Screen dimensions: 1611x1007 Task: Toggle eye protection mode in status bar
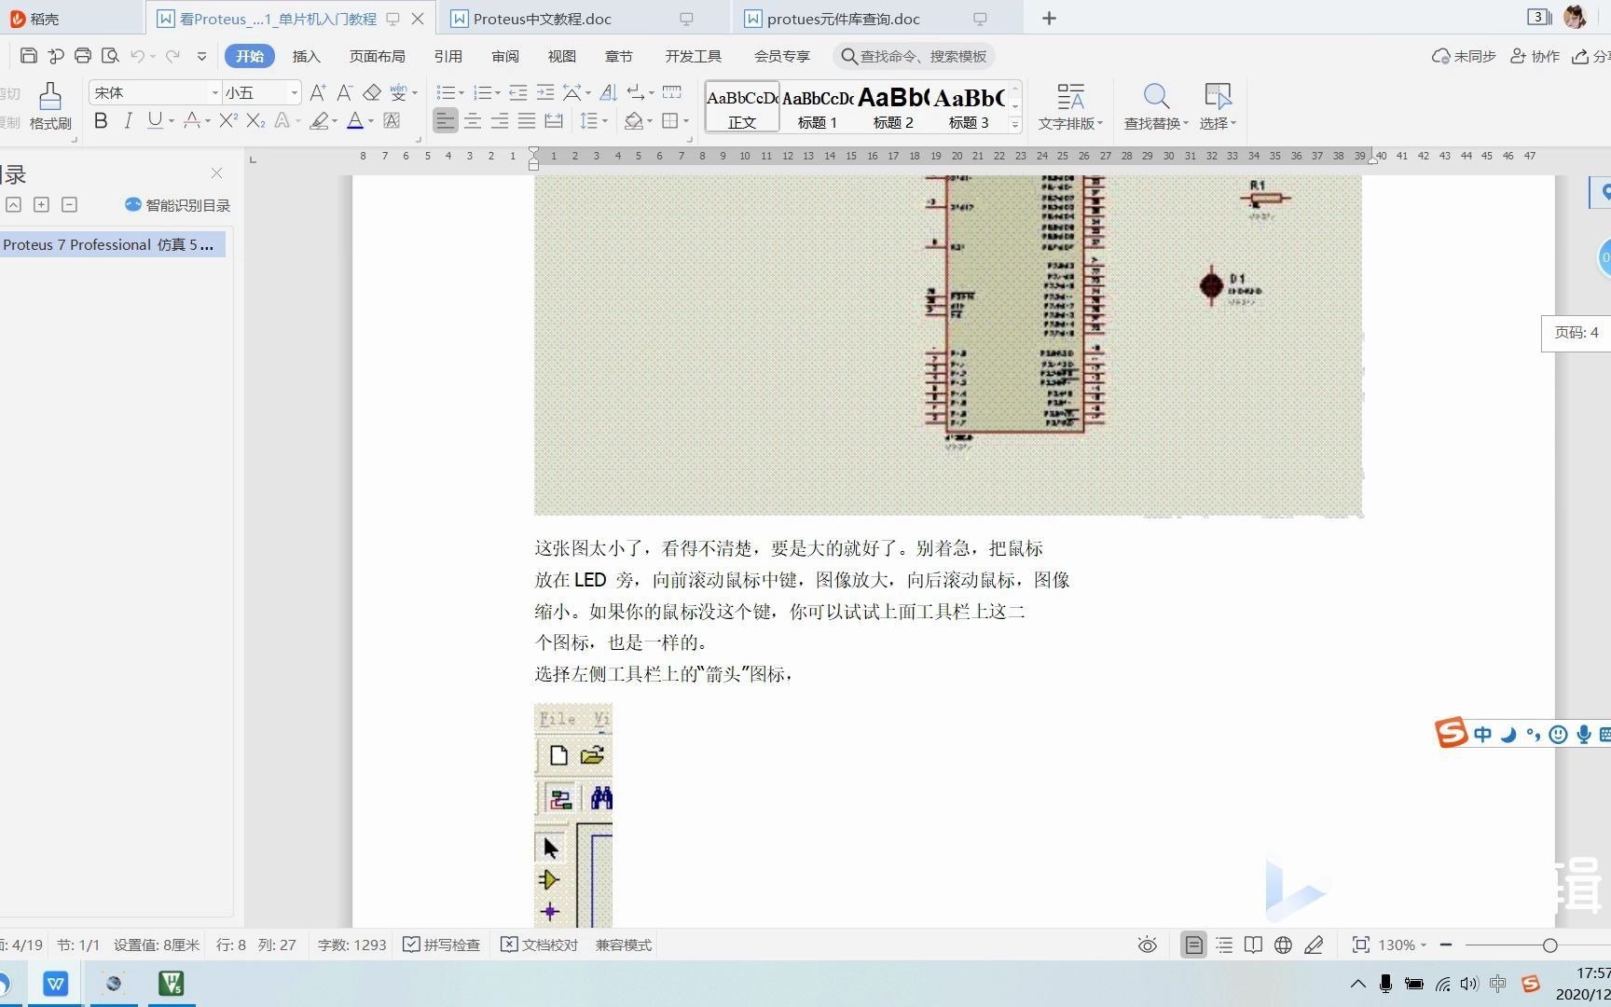(1148, 945)
